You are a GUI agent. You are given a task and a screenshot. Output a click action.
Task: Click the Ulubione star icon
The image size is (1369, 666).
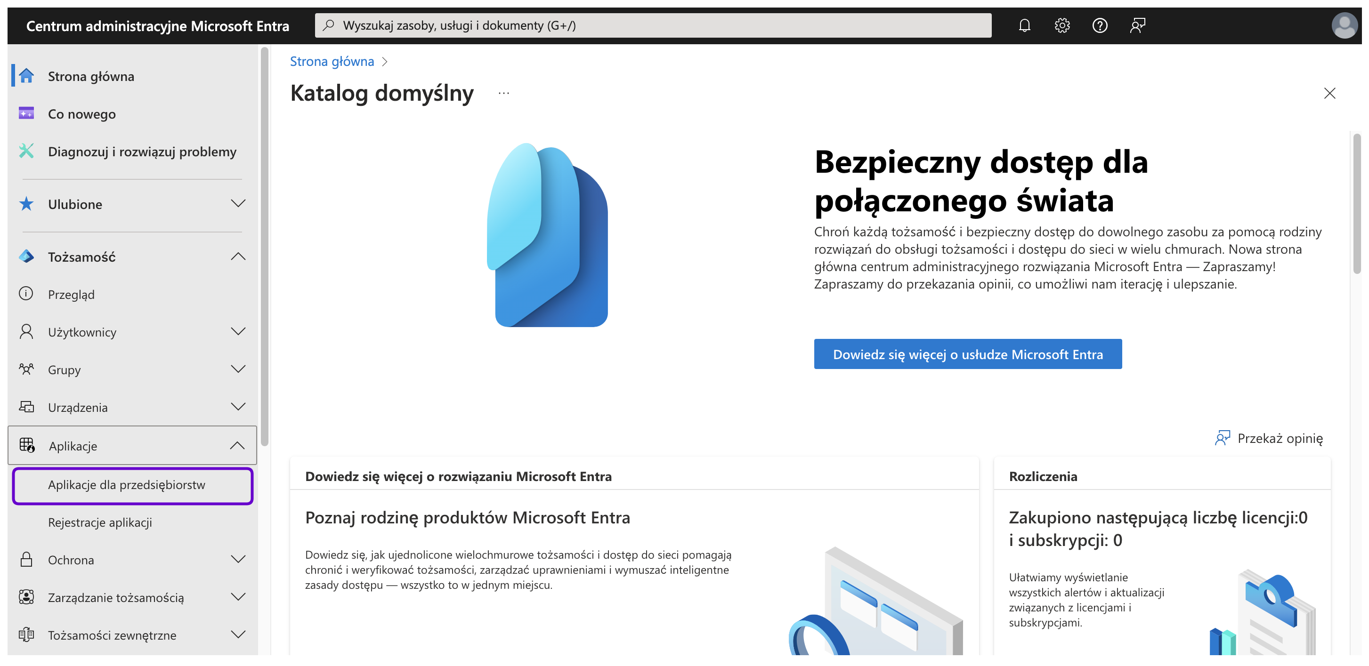pyautogui.click(x=26, y=204)
